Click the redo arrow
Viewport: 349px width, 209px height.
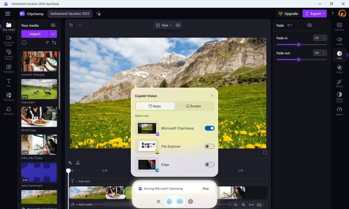tap(80, 25)
